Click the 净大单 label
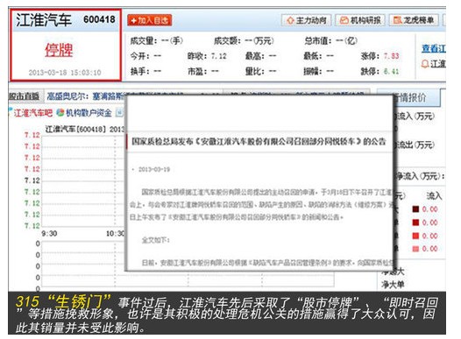Screen dimensions: 461x339 pos(393,284)
